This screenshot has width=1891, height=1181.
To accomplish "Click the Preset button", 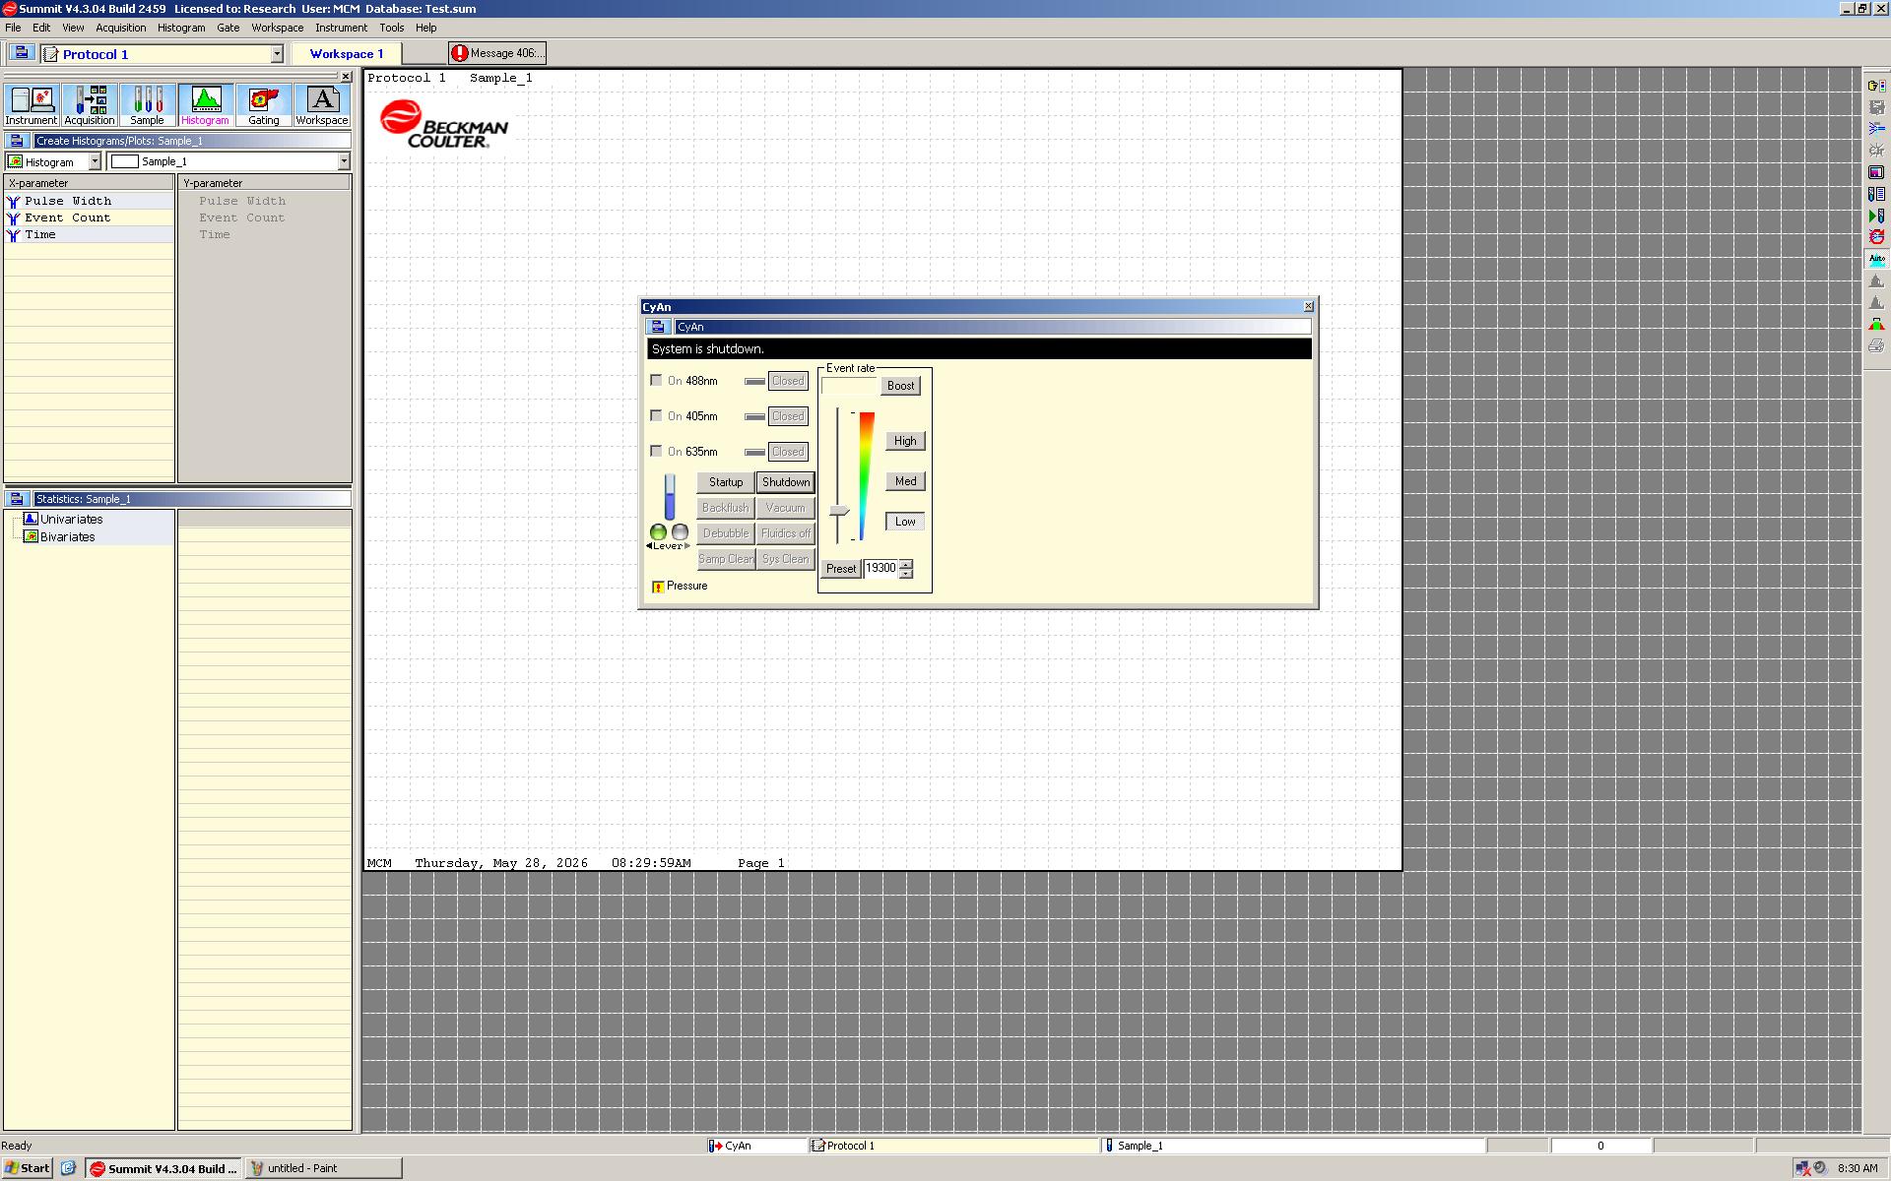I will pos(841,569).
